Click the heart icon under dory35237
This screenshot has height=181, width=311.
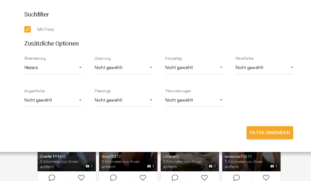pos(143,177)
